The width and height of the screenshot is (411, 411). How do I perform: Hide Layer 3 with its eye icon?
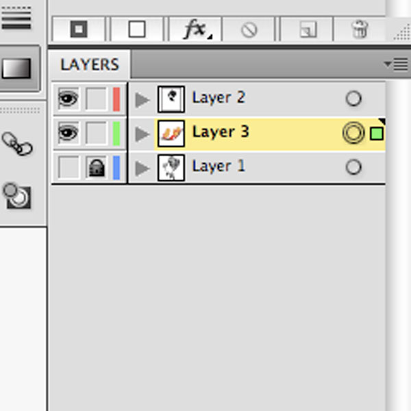[x=68, y=133]
